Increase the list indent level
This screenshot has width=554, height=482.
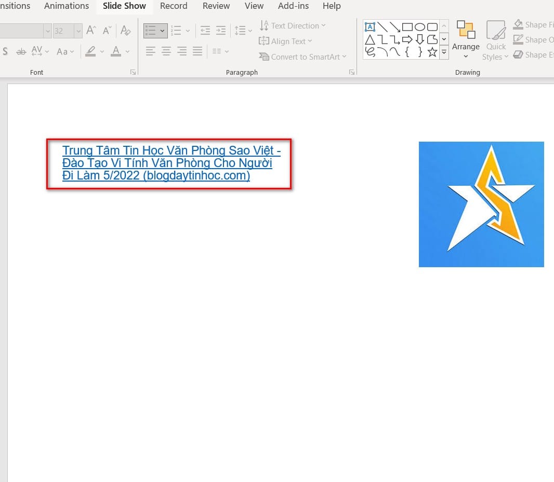pos(221,31)
